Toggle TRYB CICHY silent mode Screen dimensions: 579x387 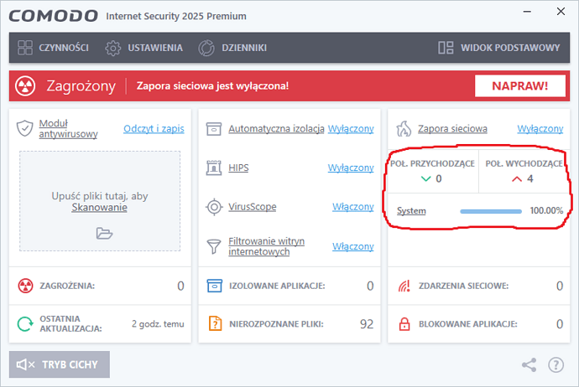tap(60, 364)
